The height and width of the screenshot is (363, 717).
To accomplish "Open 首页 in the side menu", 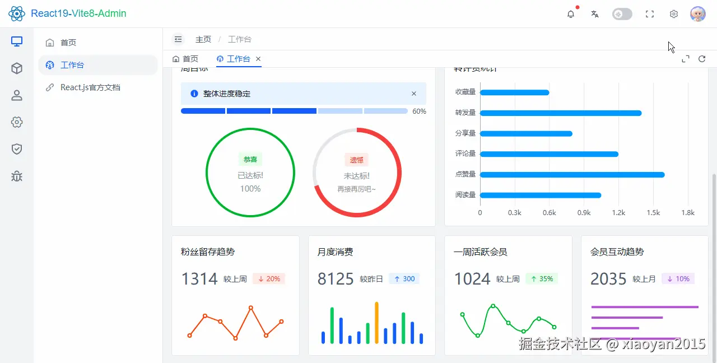I will (98, 43).
